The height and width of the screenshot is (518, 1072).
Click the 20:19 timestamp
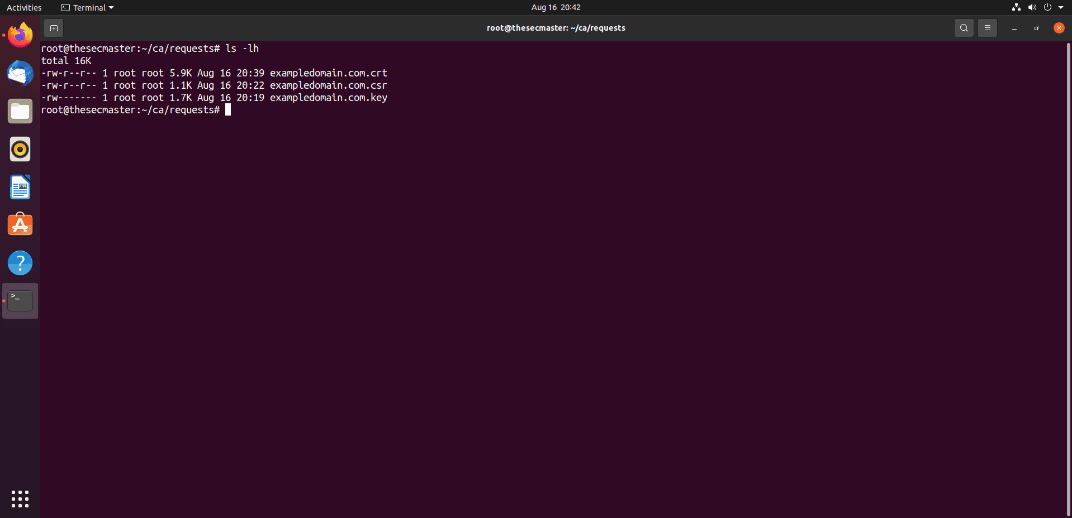click(x=250, y=98)
